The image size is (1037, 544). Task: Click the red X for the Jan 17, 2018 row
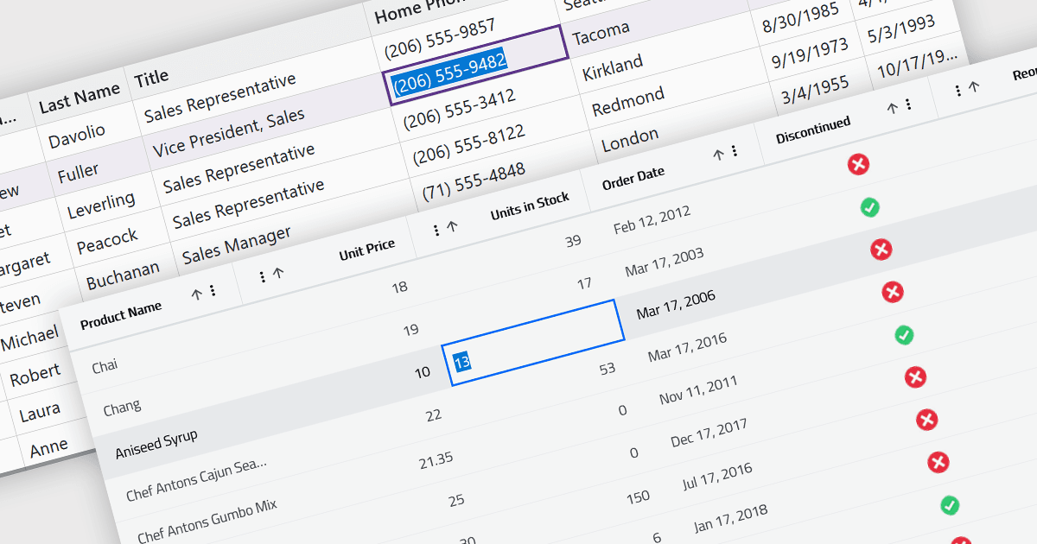[938, 462]
